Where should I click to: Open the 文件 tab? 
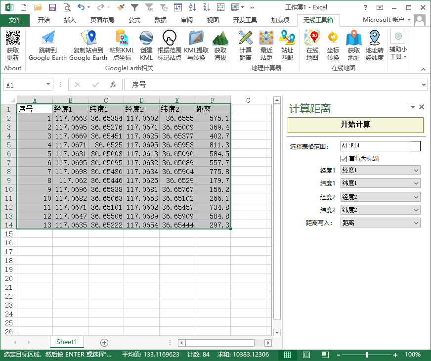coord(14,20)
